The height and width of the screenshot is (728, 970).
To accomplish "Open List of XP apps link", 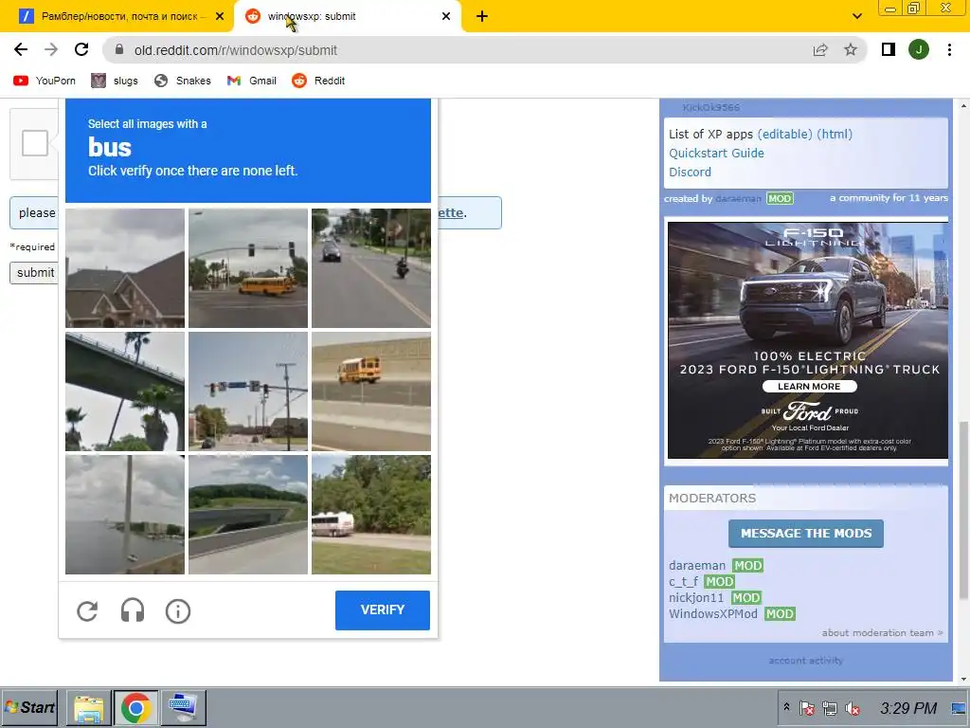I will (710, 134).
